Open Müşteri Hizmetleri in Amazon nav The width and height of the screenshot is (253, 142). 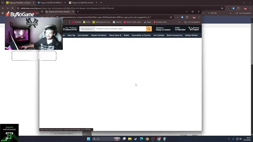coord(99,35)
